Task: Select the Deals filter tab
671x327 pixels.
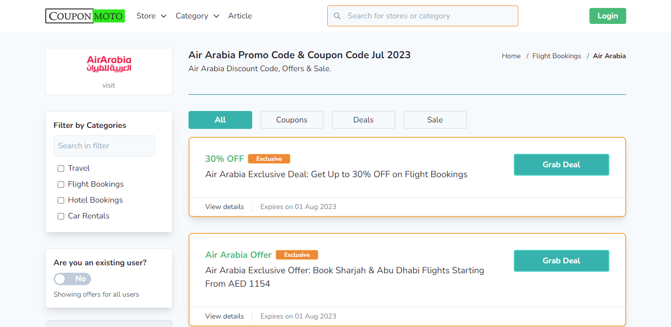Action: tap(363, 119)
